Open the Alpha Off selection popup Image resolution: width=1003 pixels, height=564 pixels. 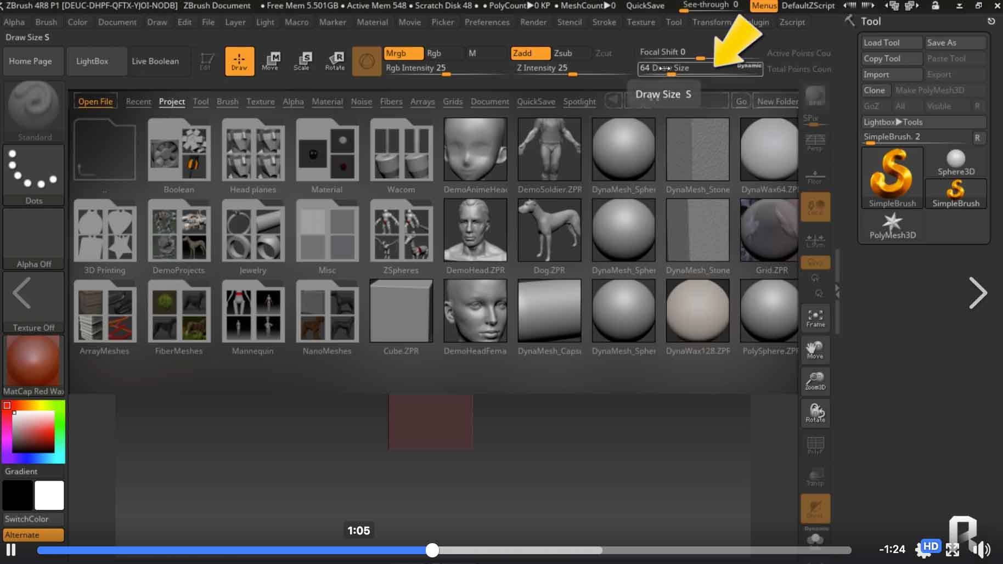click(x=33, y=239)
